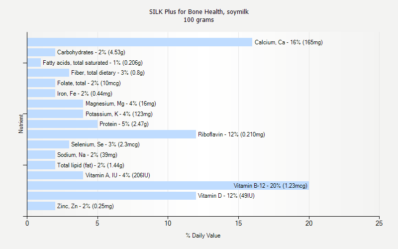Viewport: 398px width, 249px height.
Task: Click the Protein - 5% (2.47g) label
Action: 124,124
